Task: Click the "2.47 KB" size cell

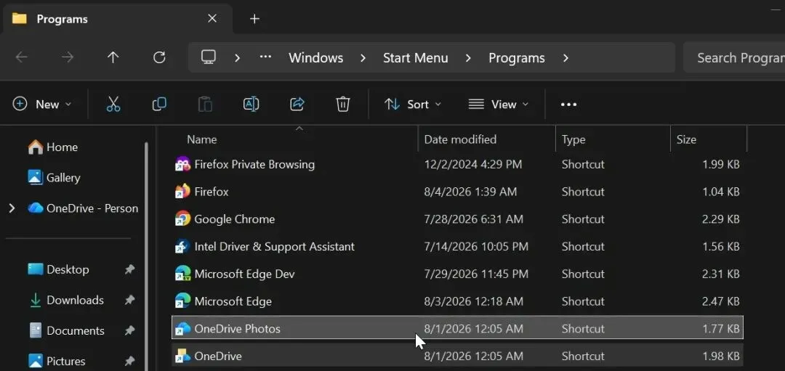Action: tap(721, 301)
